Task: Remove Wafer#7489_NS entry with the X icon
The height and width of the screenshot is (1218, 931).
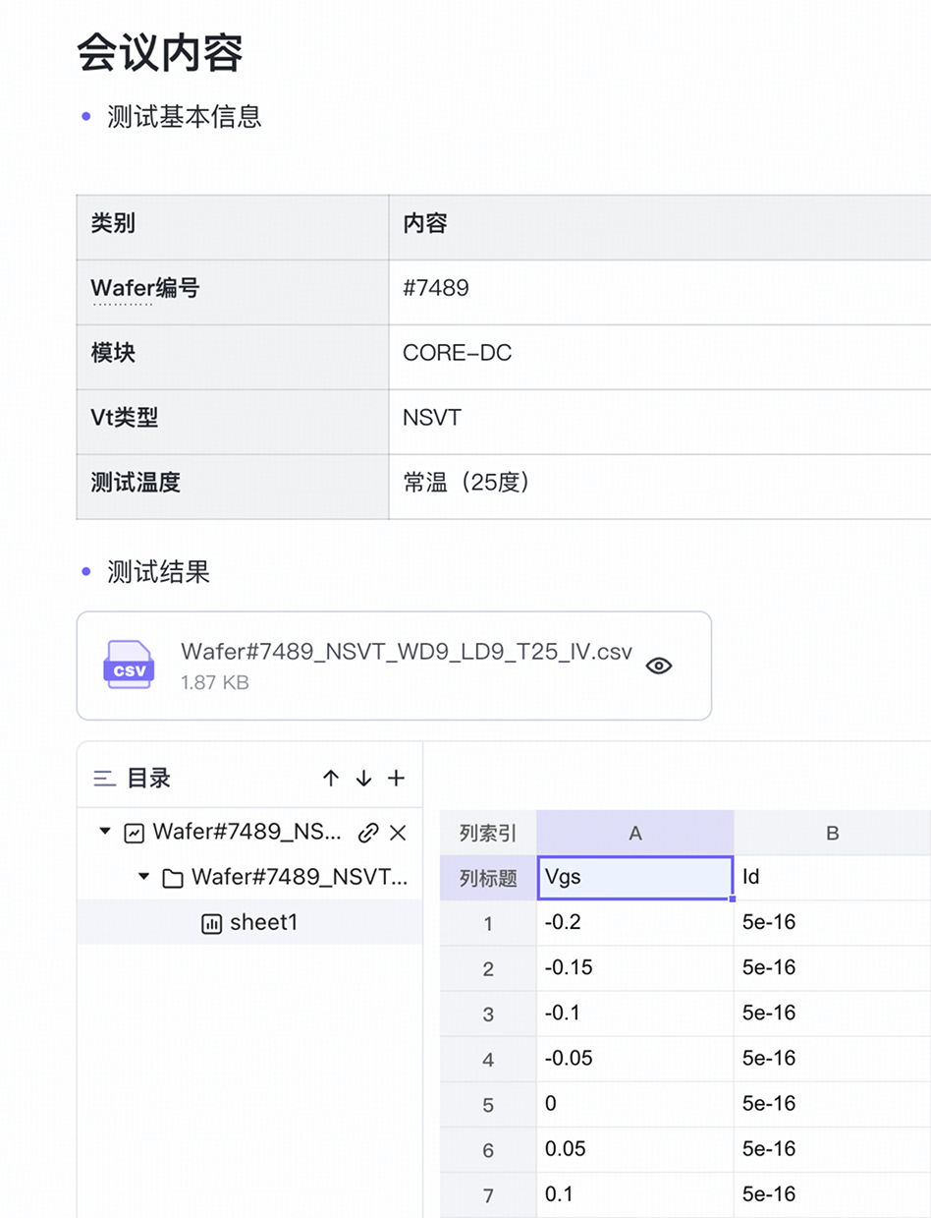Action: coord(398,833)
